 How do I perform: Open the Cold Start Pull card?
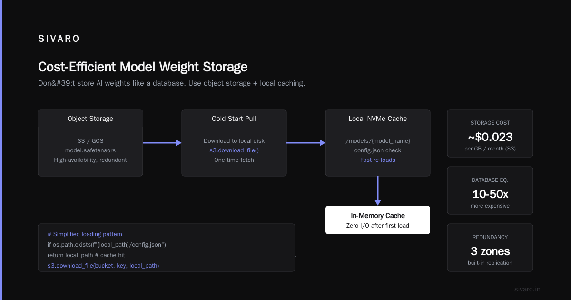click(234, 143)
